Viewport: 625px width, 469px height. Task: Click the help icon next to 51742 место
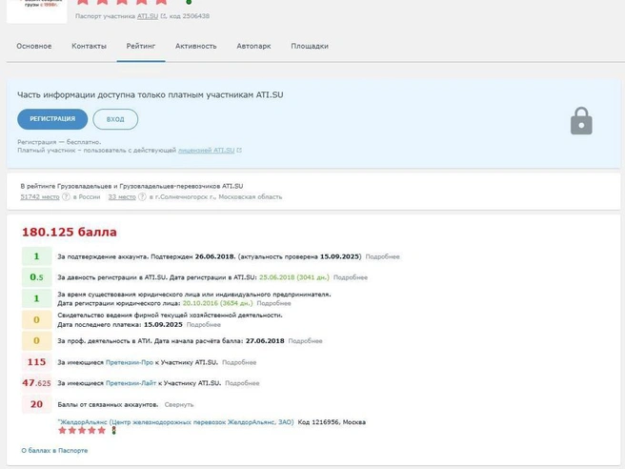point(66,197)
